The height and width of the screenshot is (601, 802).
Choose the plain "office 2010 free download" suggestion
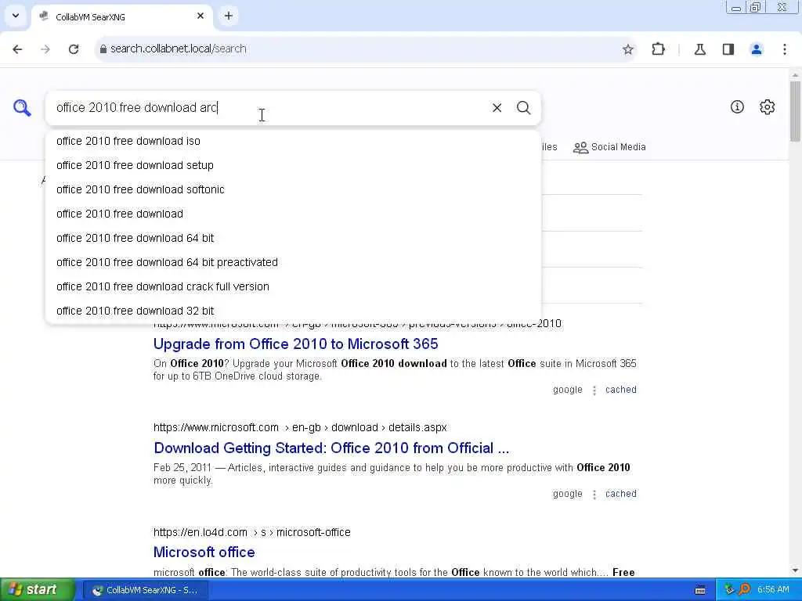[293, 214]
